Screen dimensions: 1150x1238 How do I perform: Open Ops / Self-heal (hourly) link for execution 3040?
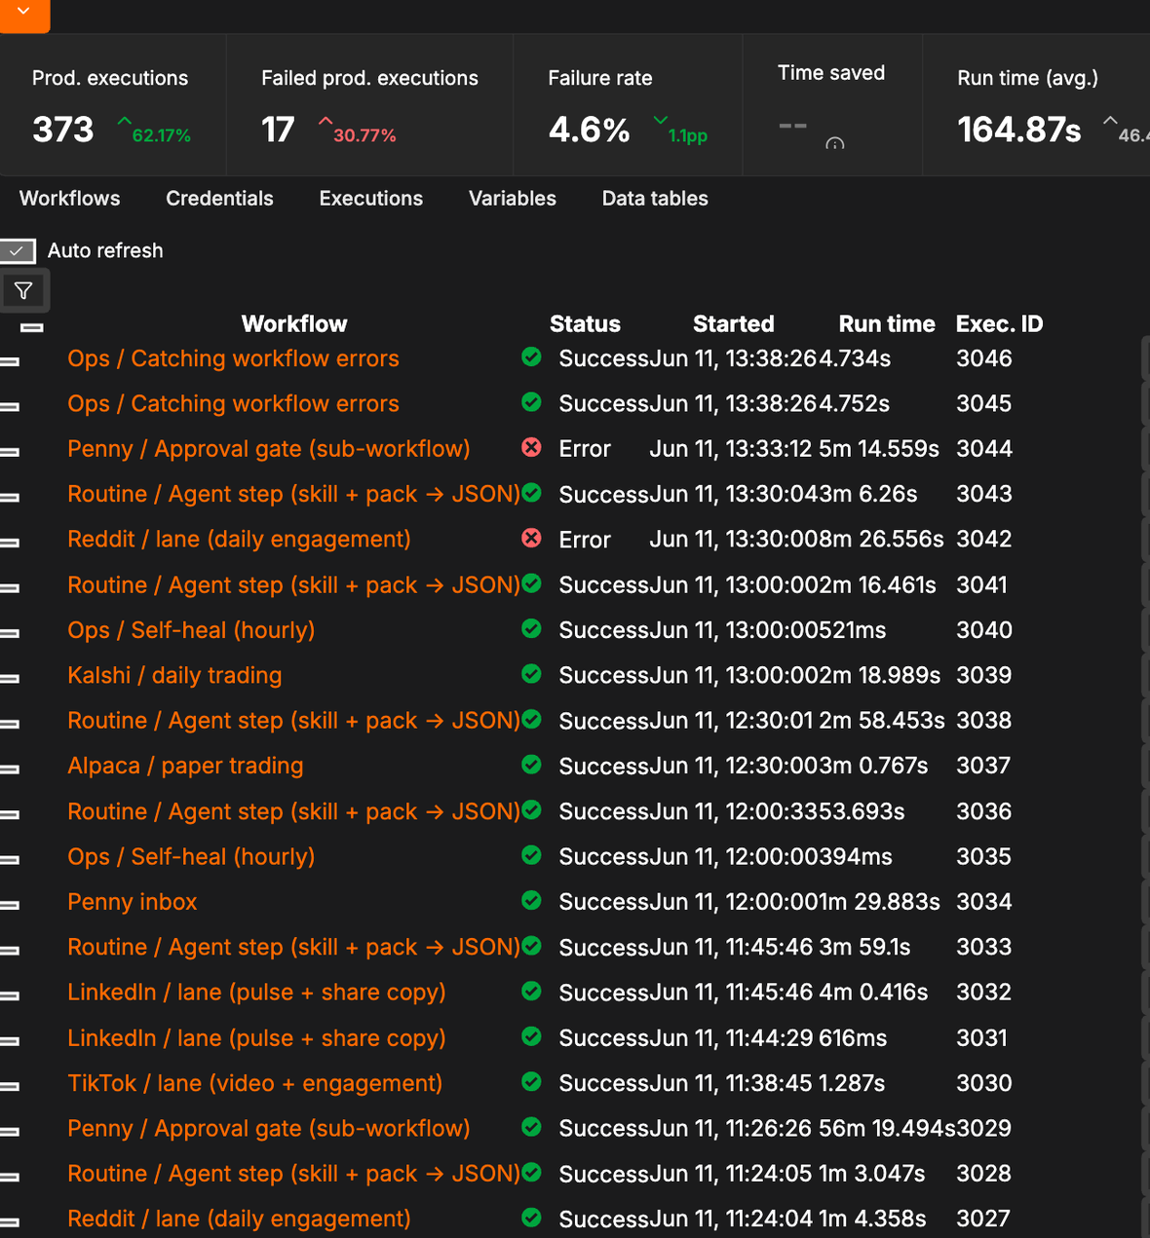(191, 630)
